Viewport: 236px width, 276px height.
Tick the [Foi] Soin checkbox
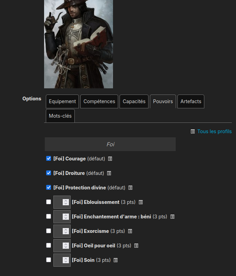tap(49, 260)
